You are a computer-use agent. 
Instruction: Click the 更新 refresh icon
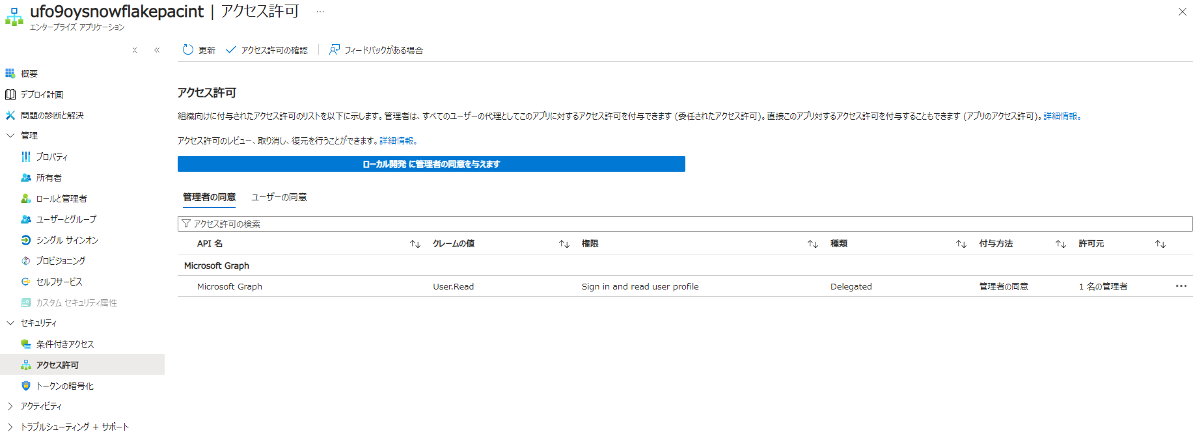[x=188, y=49]
